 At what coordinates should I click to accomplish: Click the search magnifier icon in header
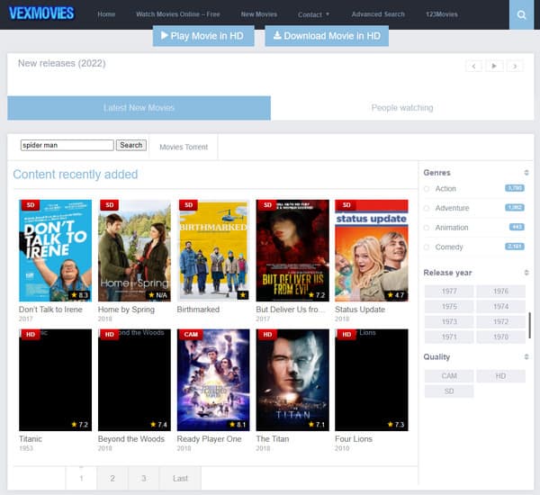click(521, 14)
